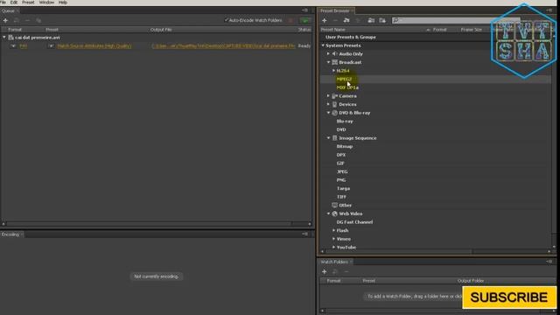The image size is (560, 315).
Task: Collapse the System Presets group
Action: pyautogui.click(x=323, y=45)
